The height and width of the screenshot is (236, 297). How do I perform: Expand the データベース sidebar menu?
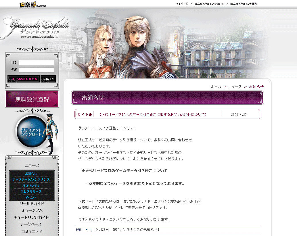pos(31,224)
